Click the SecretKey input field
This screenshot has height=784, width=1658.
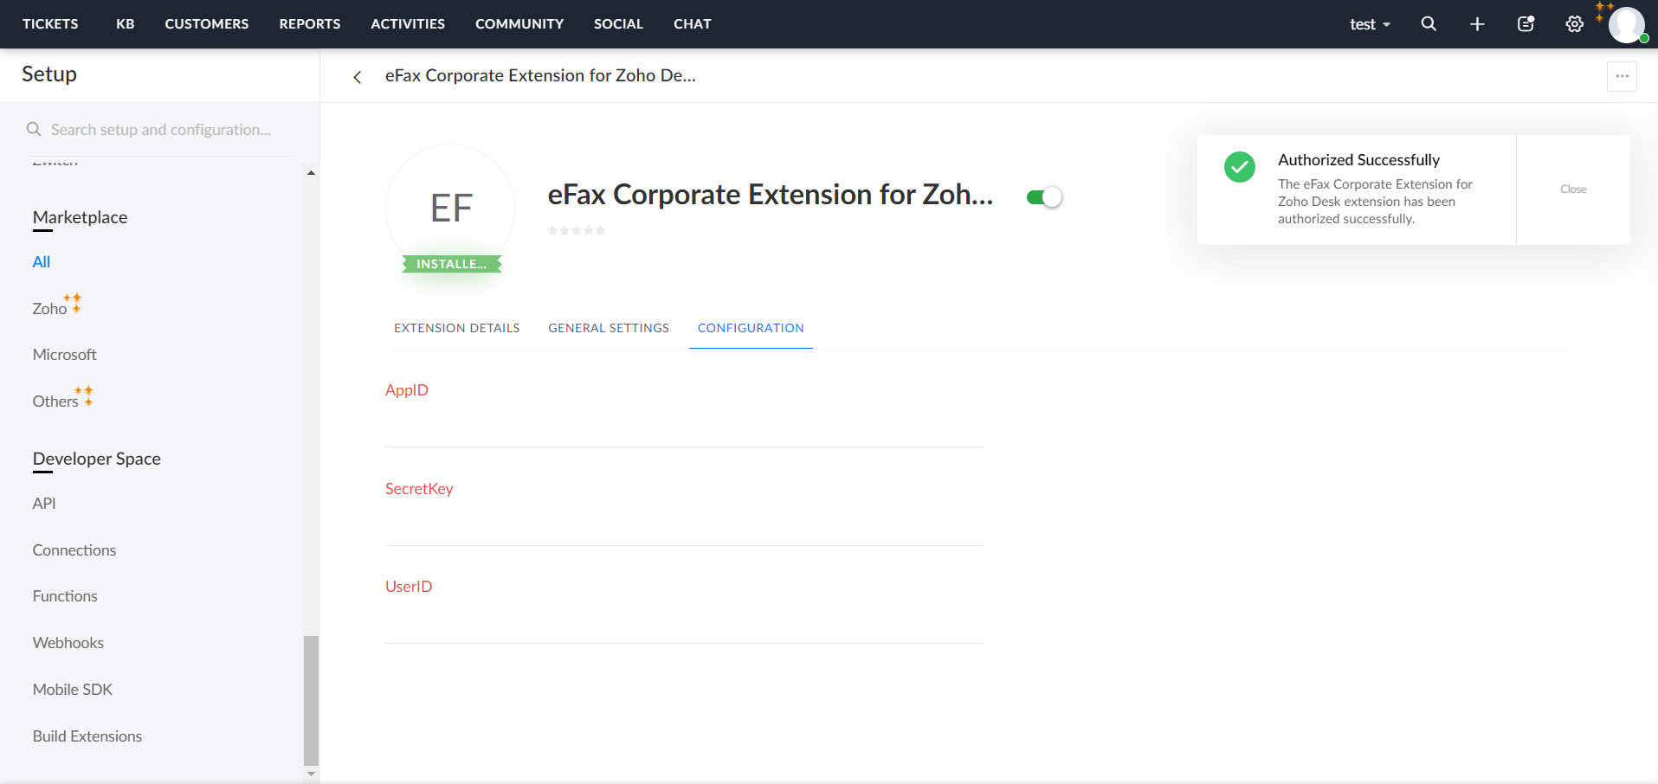[684, 525]
